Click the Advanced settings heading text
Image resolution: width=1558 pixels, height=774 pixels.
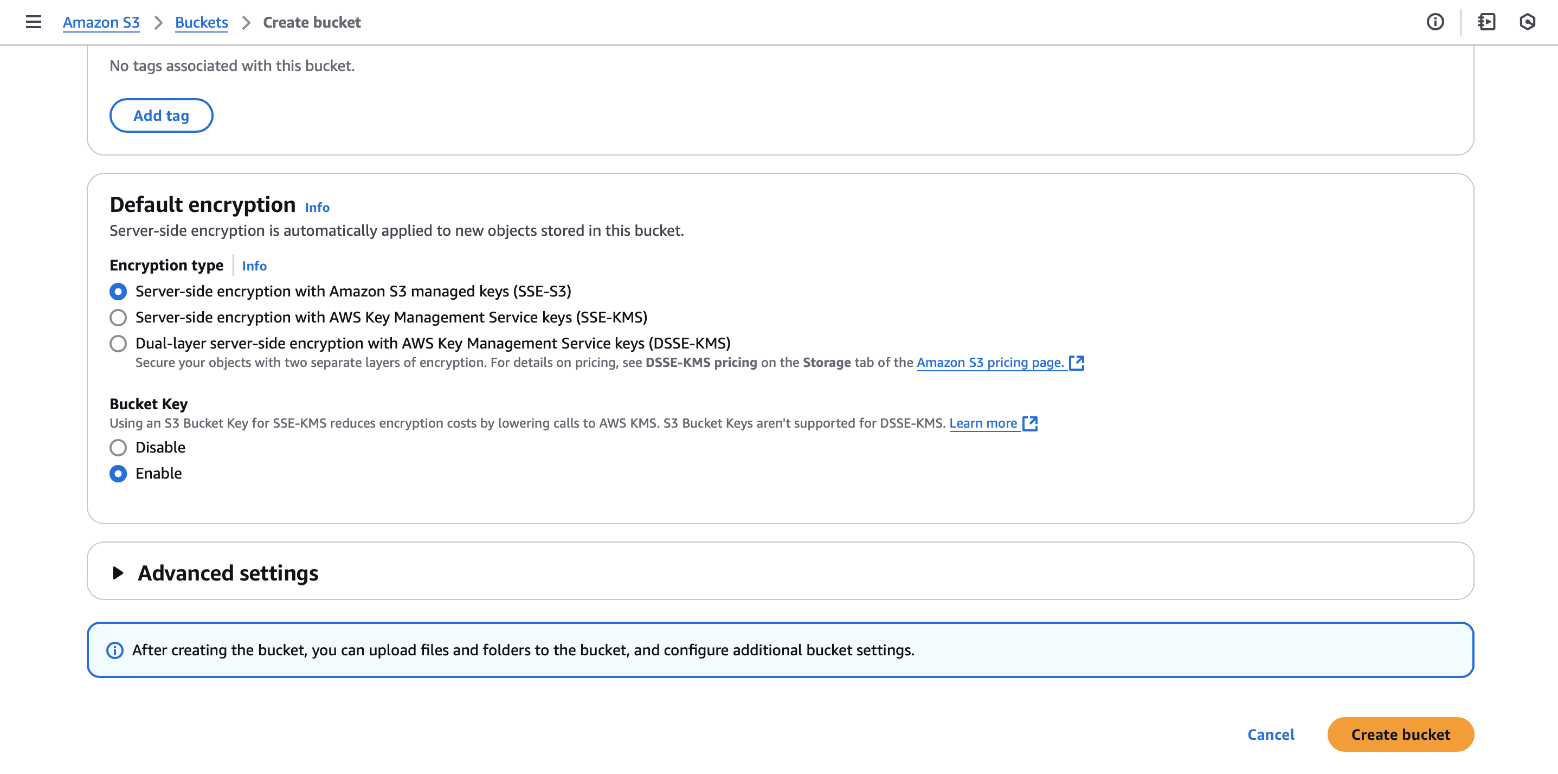pos(228,572)
